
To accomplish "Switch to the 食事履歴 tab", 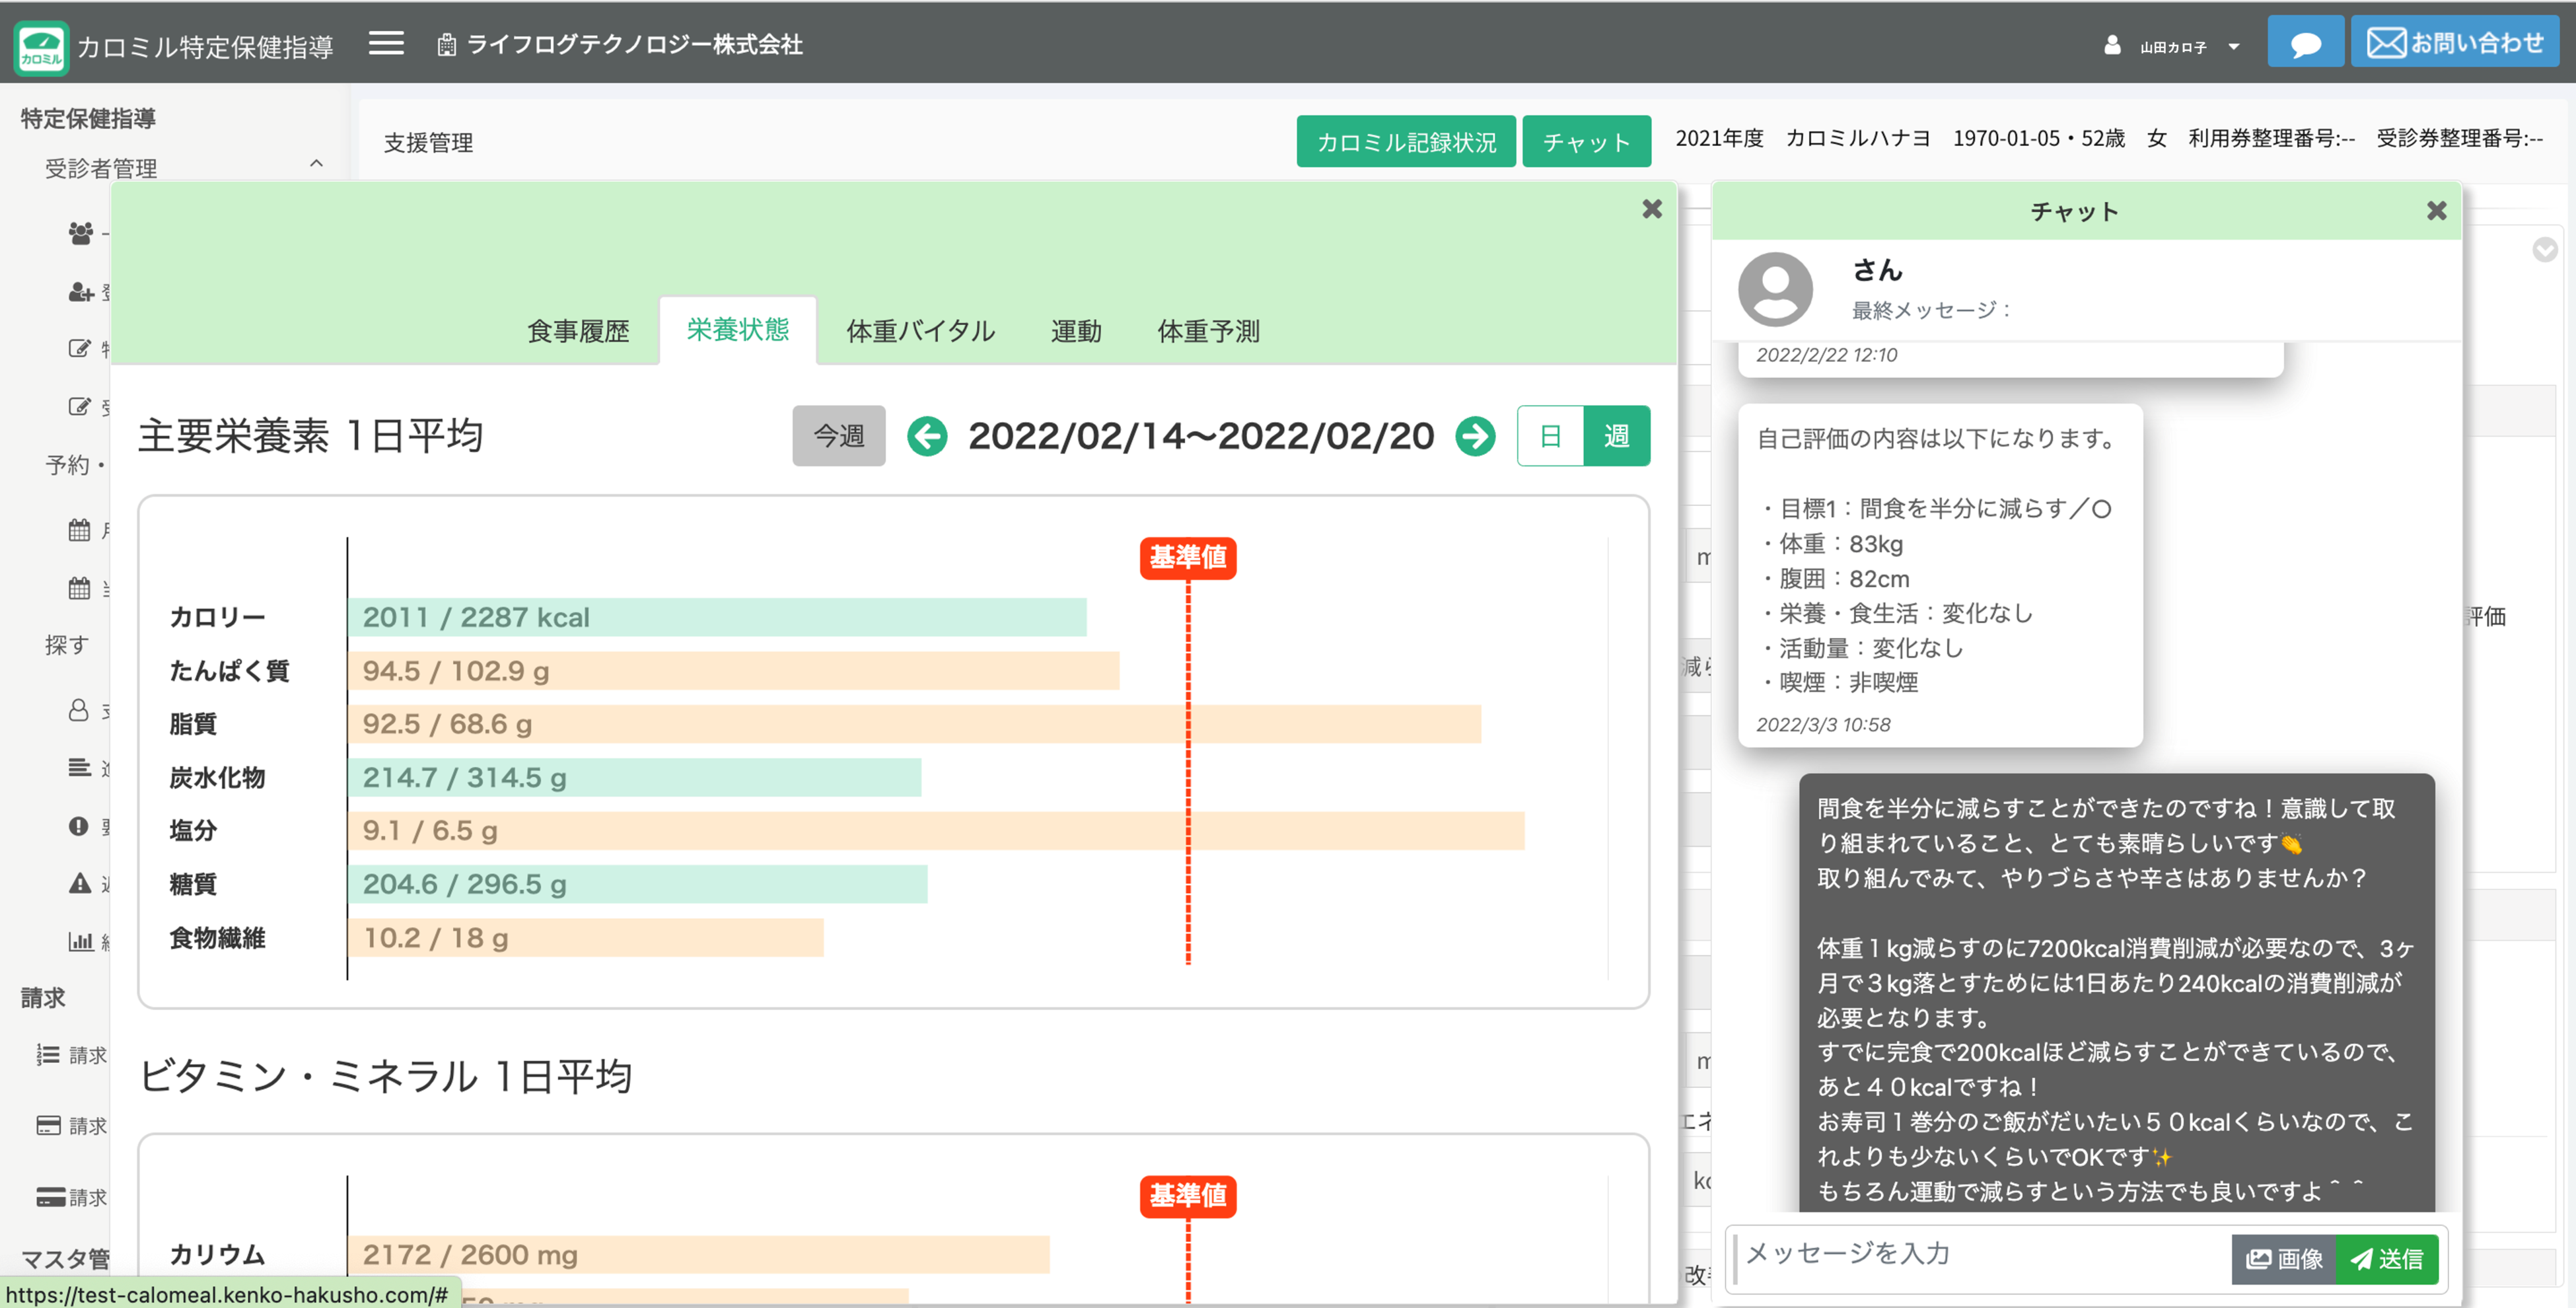I will [x=578, y=331].
